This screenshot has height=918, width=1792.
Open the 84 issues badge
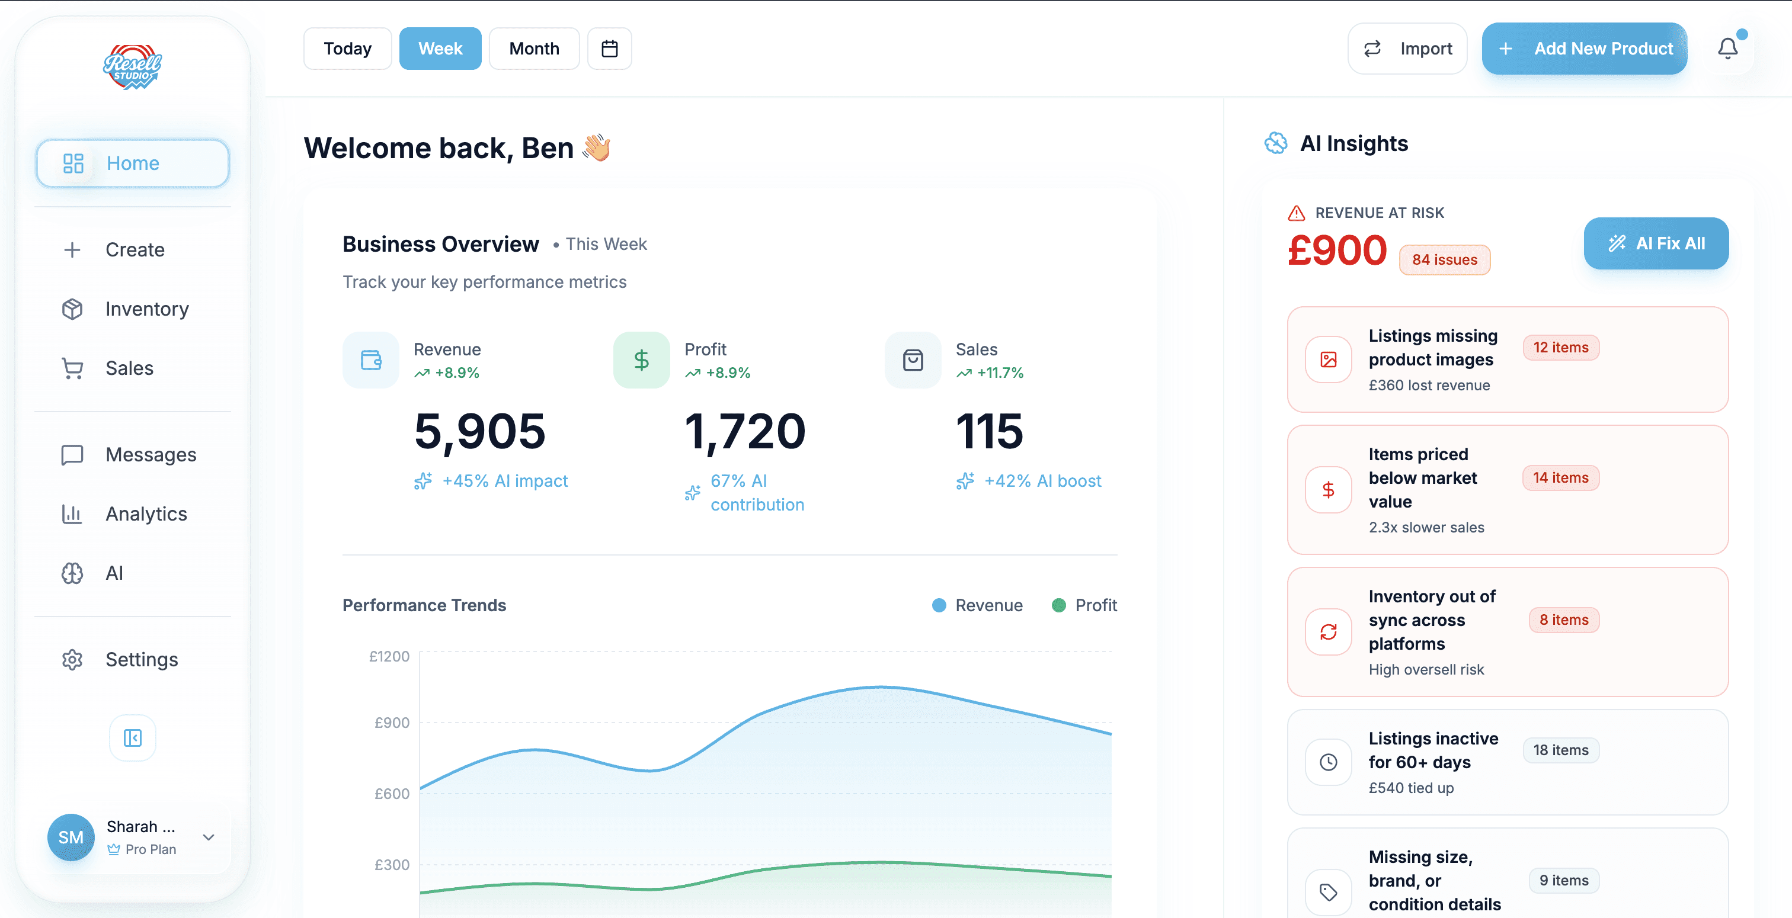click(x=1444, y=259)
